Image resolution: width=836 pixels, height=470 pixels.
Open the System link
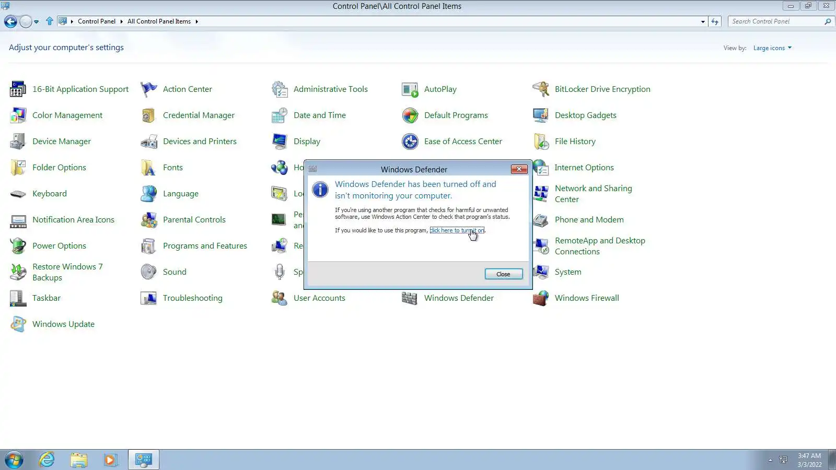pyautogui.click(x=568, y=272)
